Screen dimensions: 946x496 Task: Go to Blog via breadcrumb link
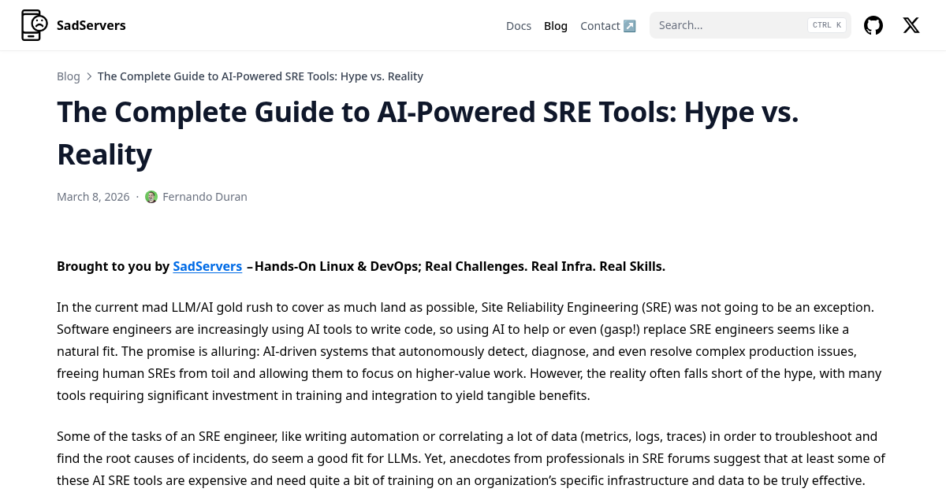tap(69, 76)
